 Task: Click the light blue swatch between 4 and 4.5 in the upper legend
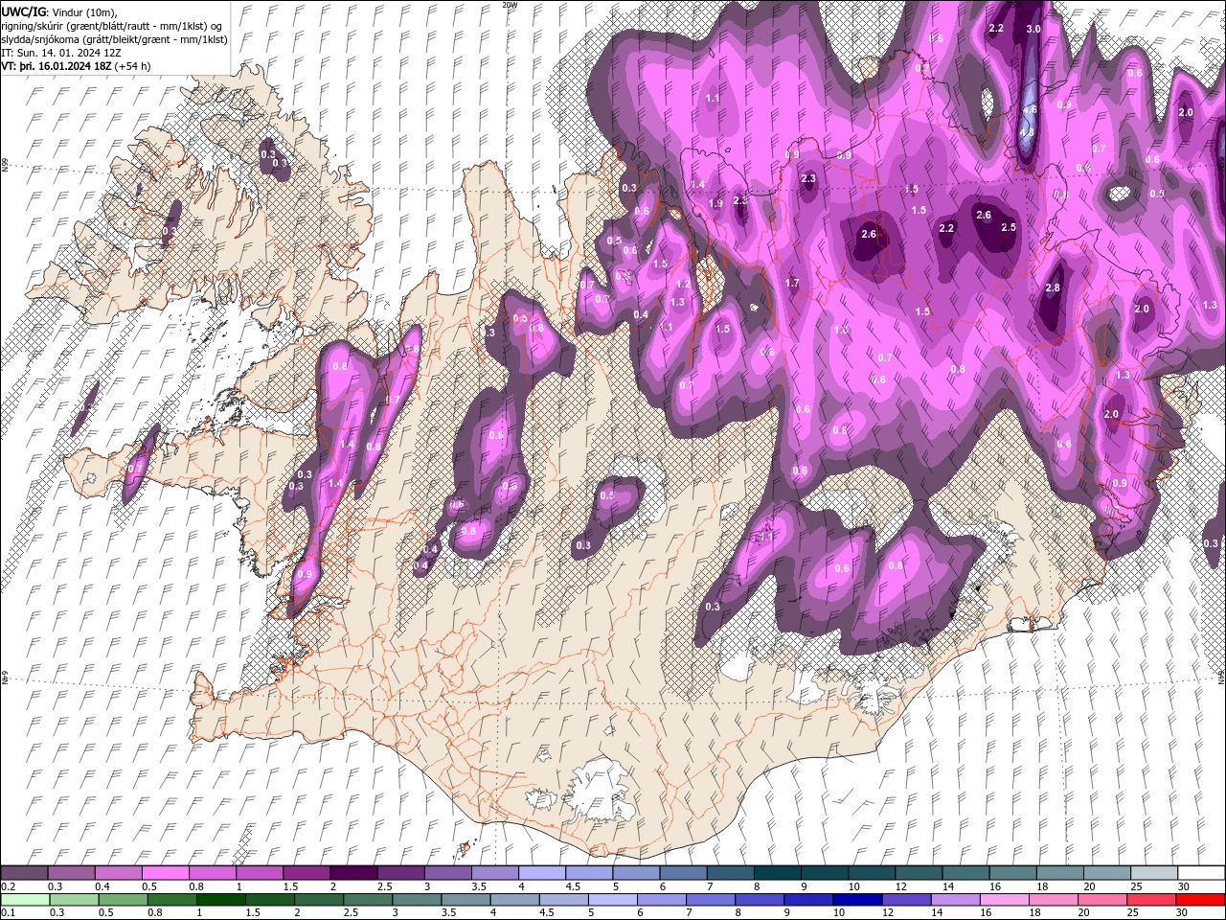coord(541,873)
